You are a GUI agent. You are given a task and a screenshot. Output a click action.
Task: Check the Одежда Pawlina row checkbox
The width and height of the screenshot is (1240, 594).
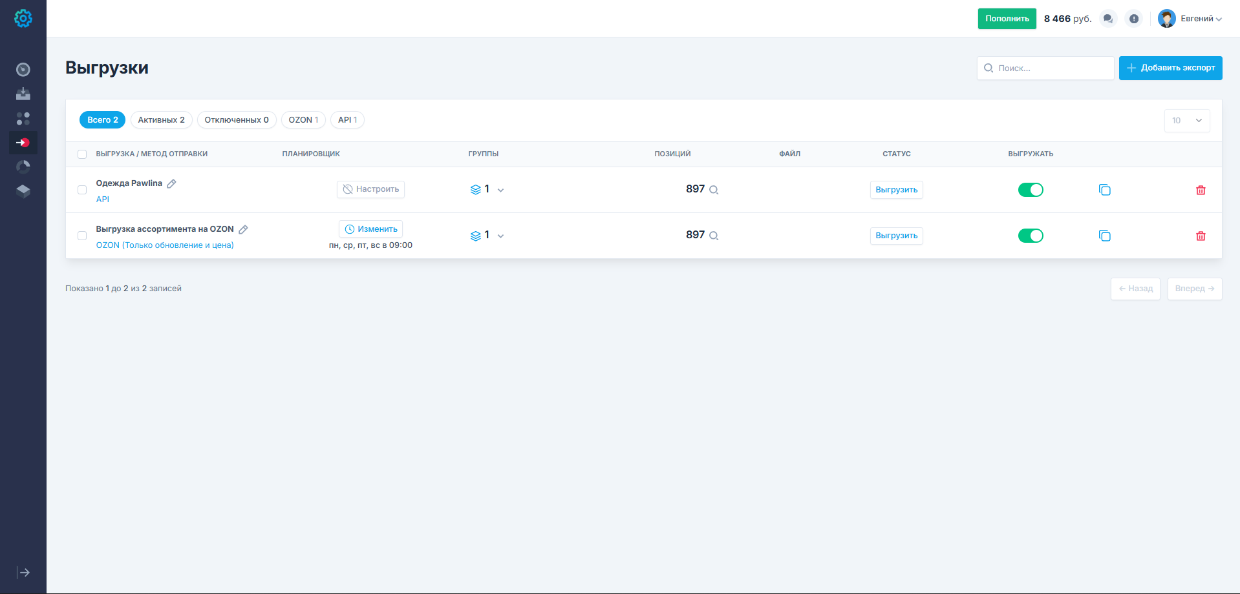tap(82, 190)
